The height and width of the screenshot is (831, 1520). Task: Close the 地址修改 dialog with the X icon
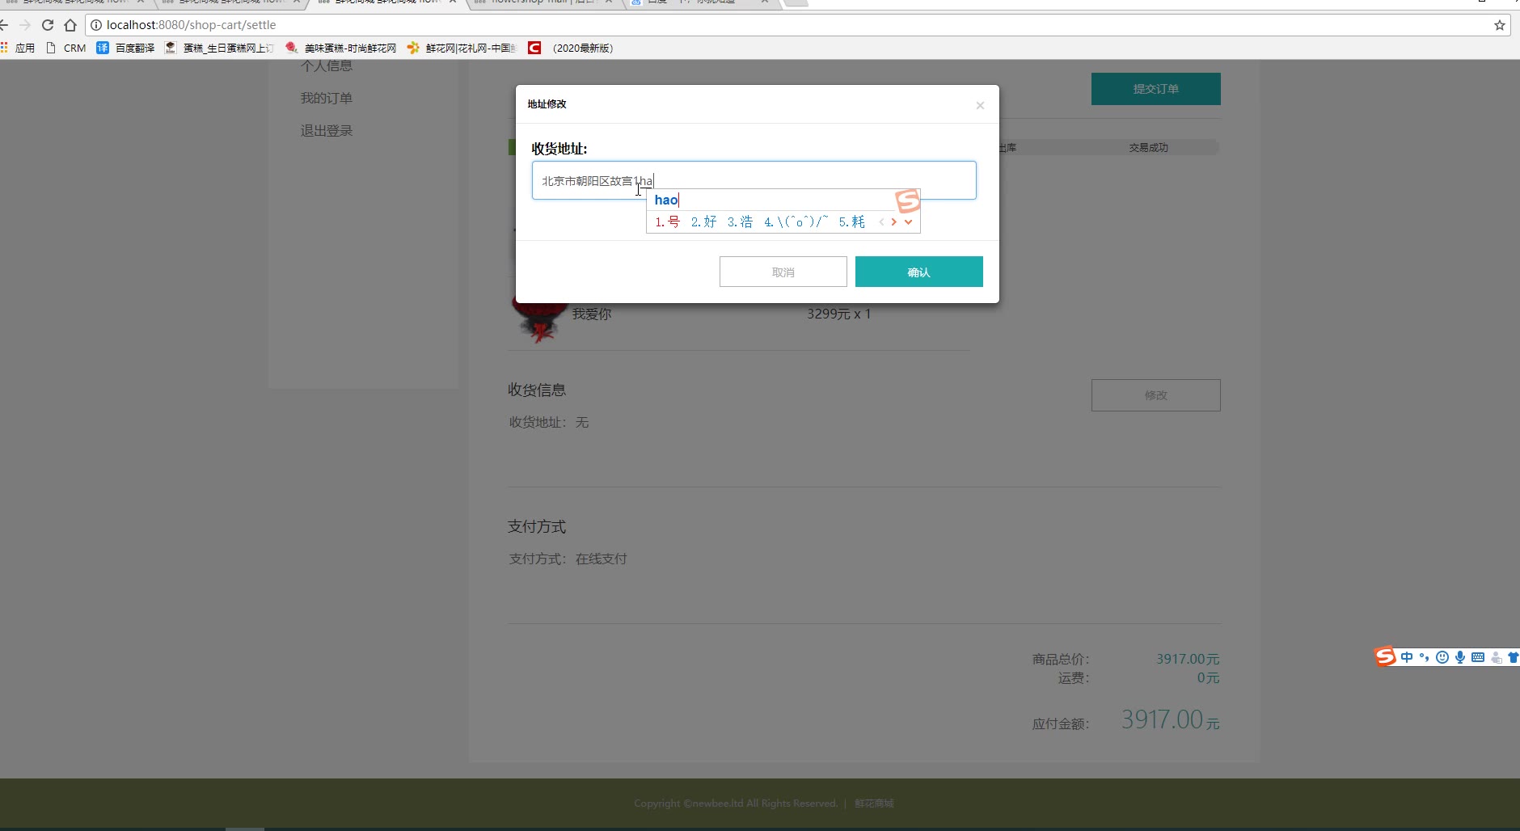980,105
